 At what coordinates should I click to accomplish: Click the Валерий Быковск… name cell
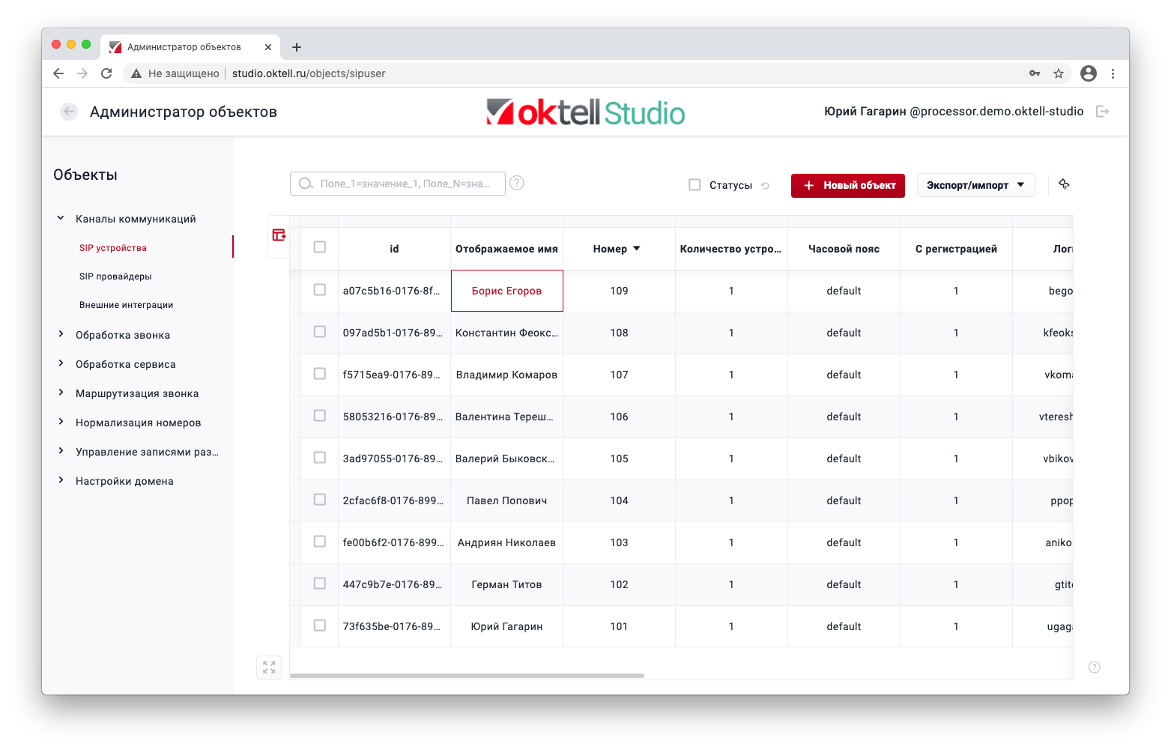click(x=506, y=459)
